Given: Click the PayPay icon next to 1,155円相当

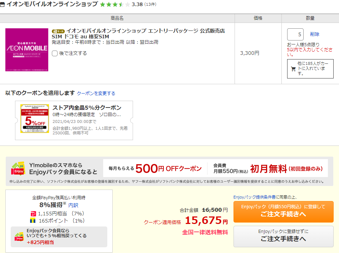Looking at the screenshot, I should coord(33,214).
